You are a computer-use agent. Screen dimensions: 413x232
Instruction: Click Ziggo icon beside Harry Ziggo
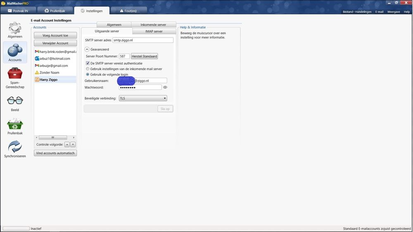[x=37, y=80]
